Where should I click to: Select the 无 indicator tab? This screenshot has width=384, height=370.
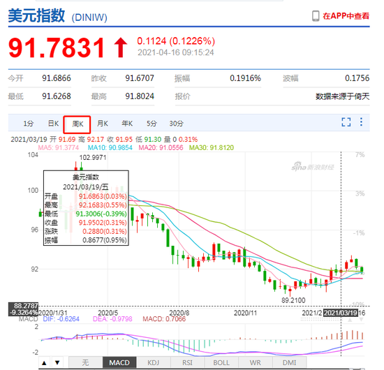85,362
